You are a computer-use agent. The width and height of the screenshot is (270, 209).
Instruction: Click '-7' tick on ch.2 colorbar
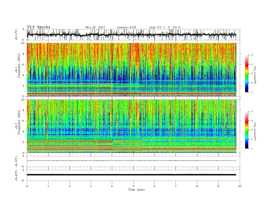(252, 149)
